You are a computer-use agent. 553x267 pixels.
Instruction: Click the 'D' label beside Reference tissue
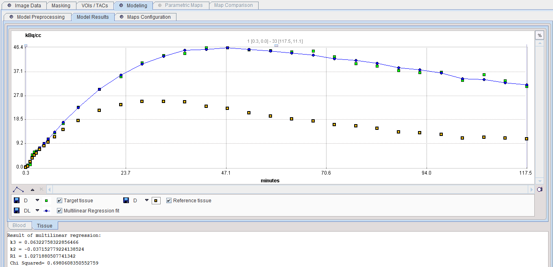pos(135,201)
